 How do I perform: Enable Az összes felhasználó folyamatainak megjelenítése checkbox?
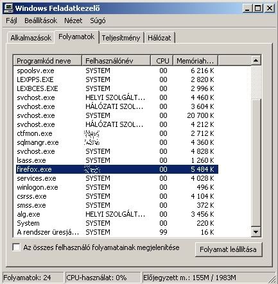tap(17, 247)
